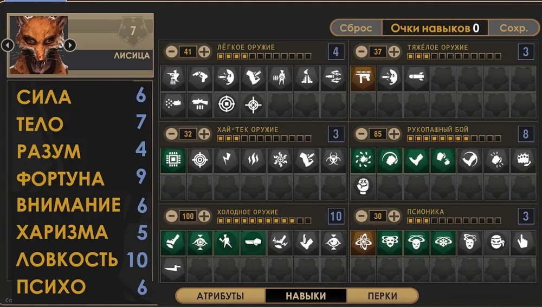Open the Перки tab
Image resolution: width=542 pixels, height=307 pixels.
(382, 296)
